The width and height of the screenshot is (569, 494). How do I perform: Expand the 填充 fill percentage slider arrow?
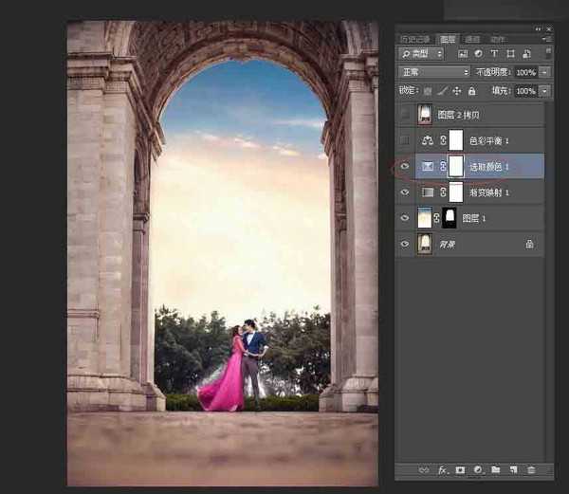[x=544, y=91]
